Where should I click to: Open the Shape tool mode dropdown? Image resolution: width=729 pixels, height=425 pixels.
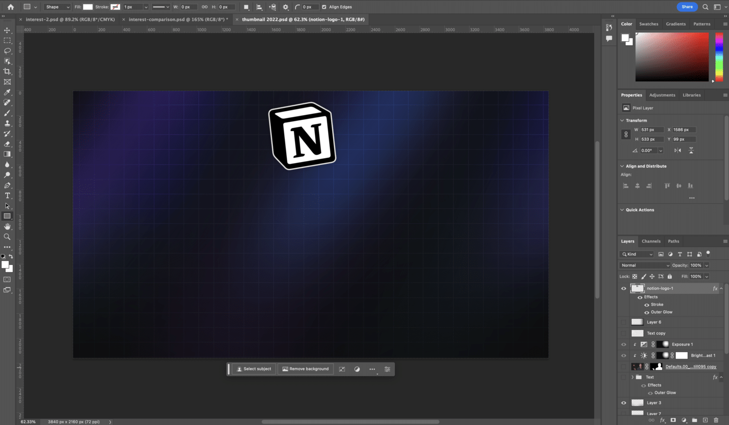(x=57, y=7)
